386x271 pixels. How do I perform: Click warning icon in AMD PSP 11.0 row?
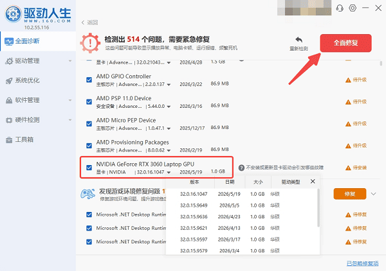(x=348, y=102)
